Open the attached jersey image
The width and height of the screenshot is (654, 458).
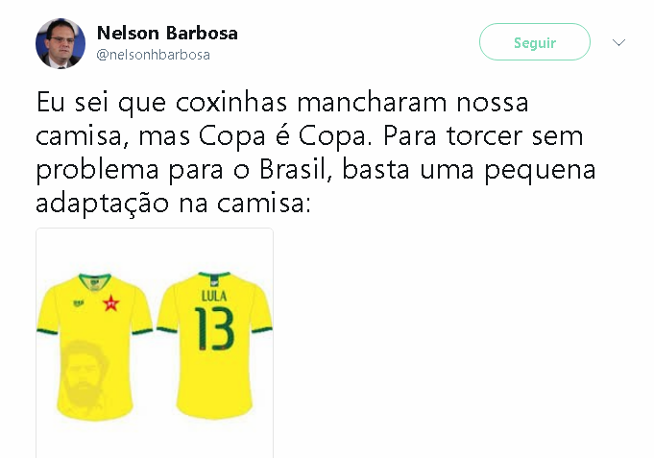(155, 343)
